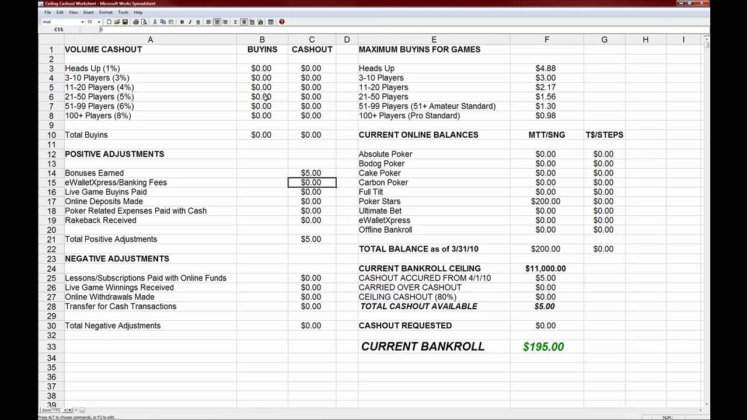Select the CASHOUT REQUESTED label cell
Image resolution: width=747 pixels, height=420 pixels.
434,325
